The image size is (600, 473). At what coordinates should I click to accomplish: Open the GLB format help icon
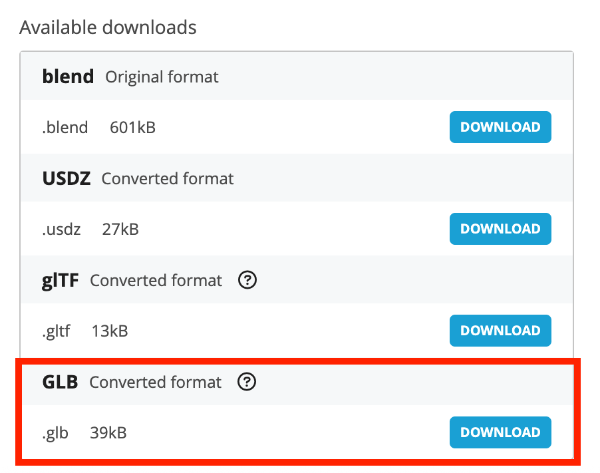(247, 383)
